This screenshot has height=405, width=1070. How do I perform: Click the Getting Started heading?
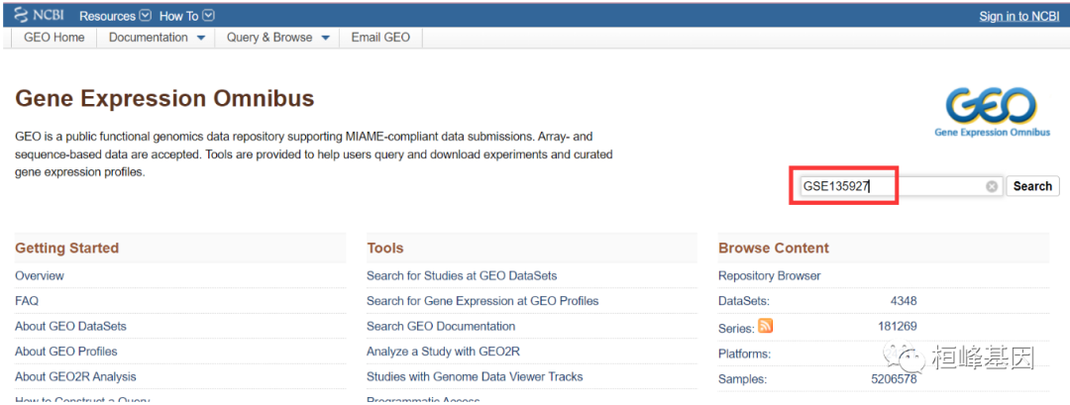(67, 249)
